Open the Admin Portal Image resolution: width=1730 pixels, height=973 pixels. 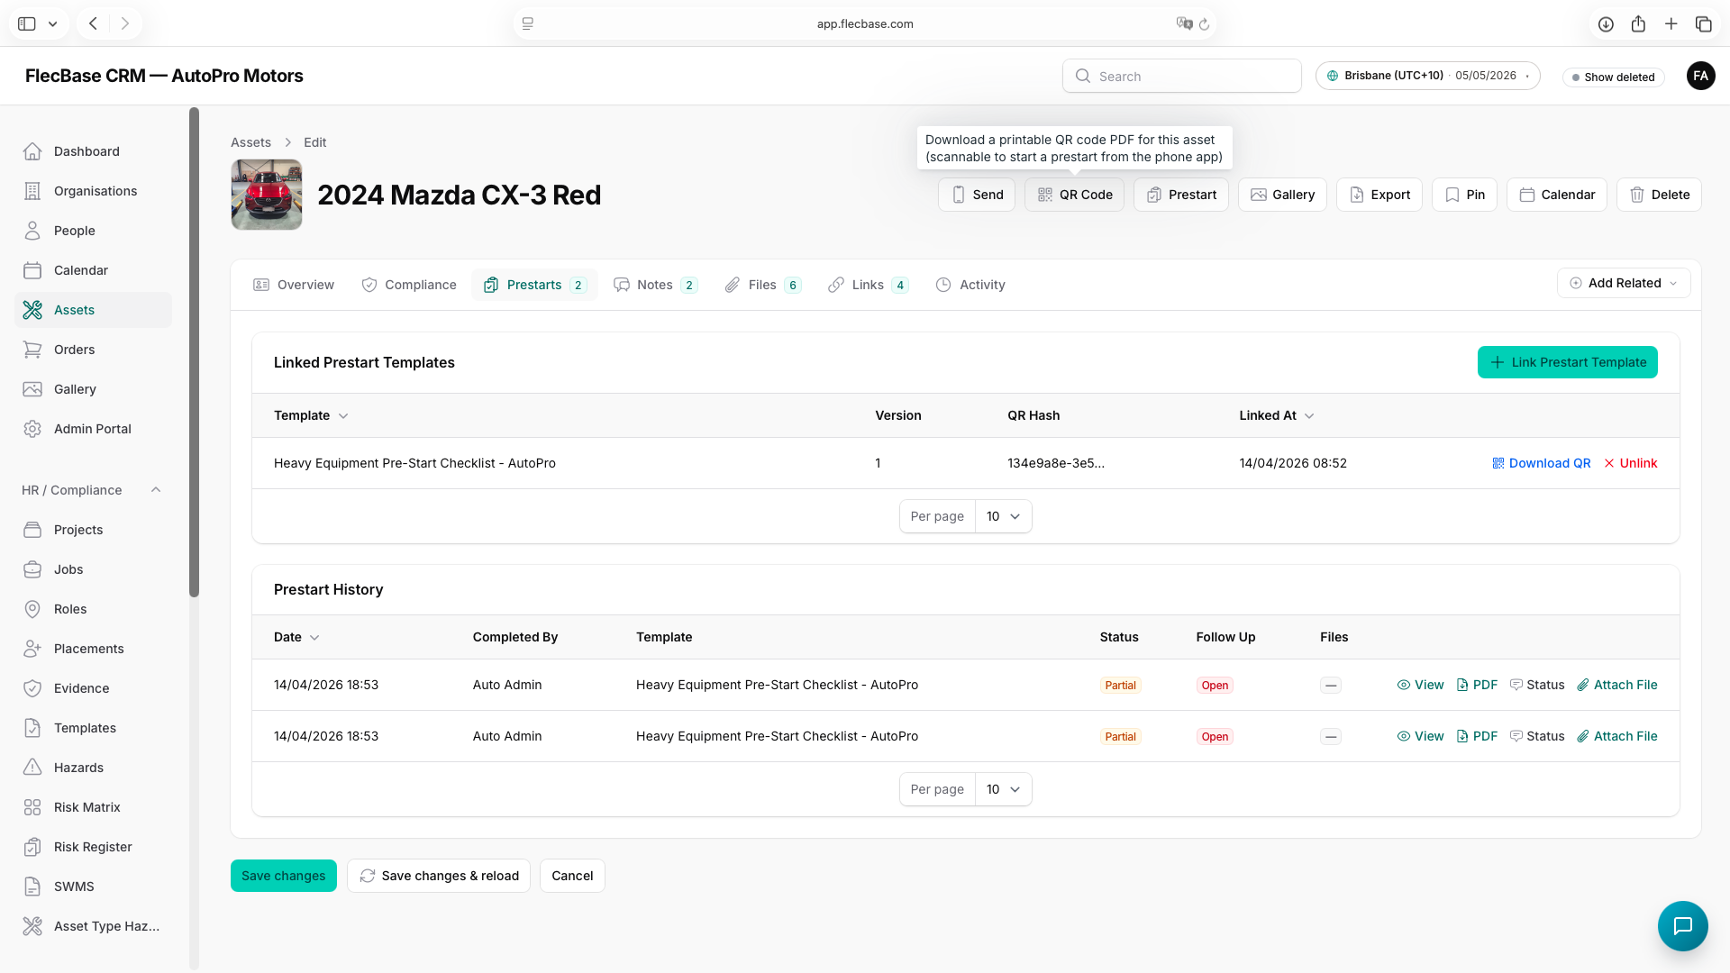92,429
